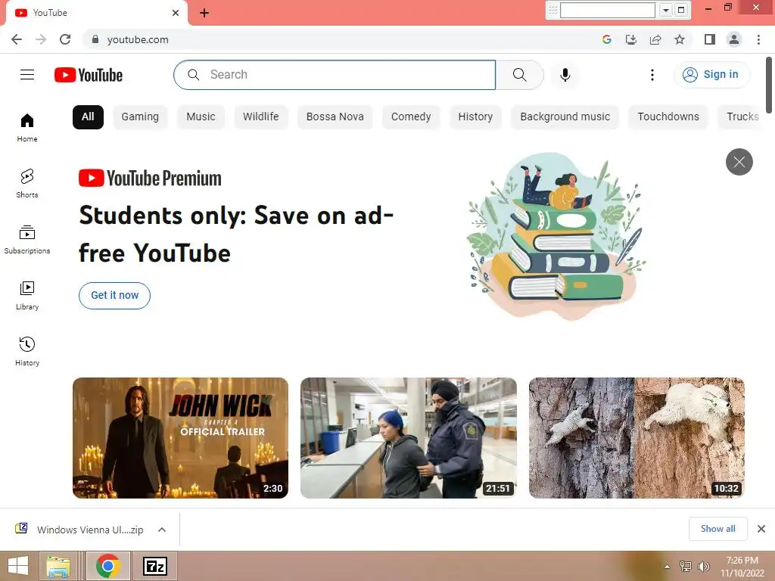Select the All filter chip
775x581 pixels.
[x=88, y=117]
